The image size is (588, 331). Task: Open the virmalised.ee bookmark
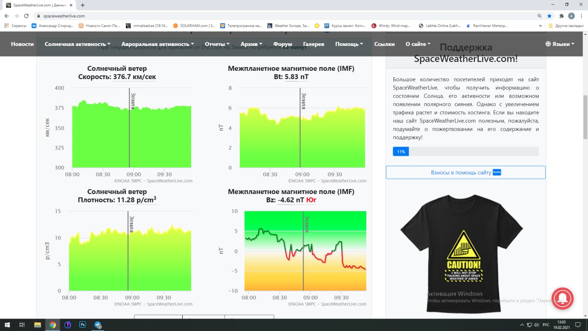pyautogui.click(x=147, y=26)
